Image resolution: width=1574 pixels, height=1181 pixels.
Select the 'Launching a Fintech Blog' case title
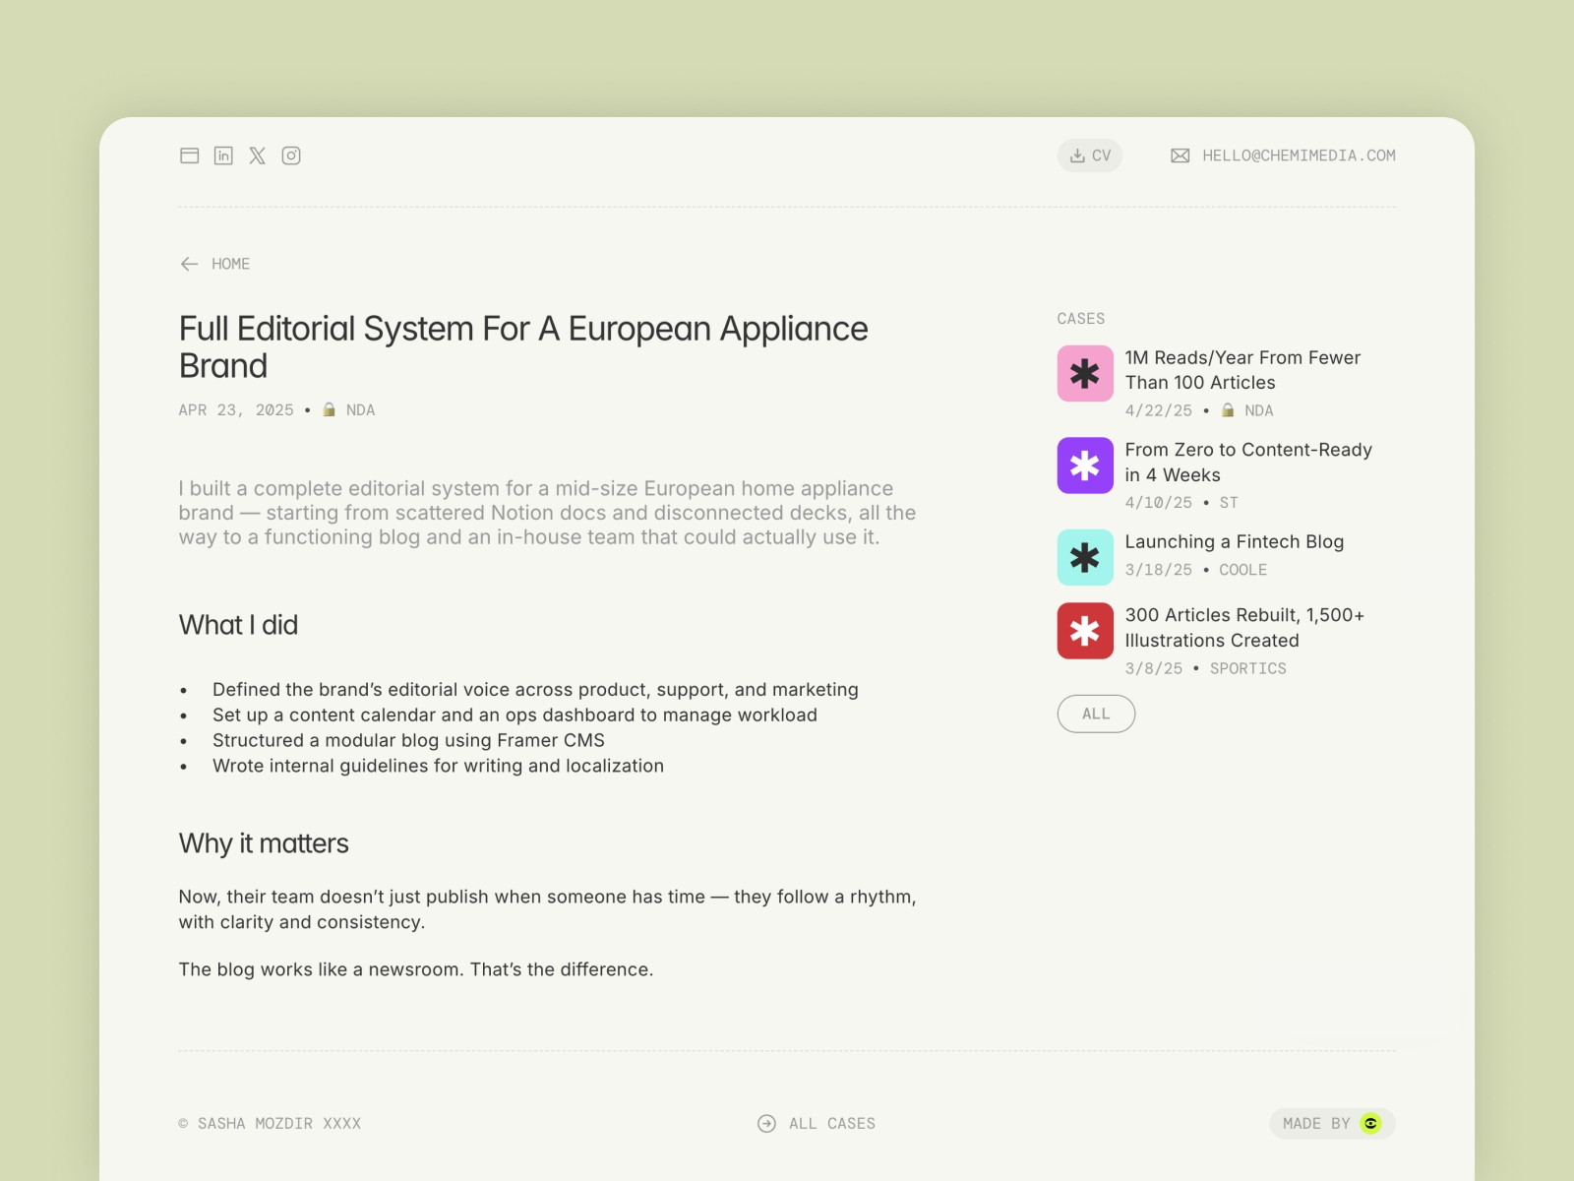click(1237, 541)
